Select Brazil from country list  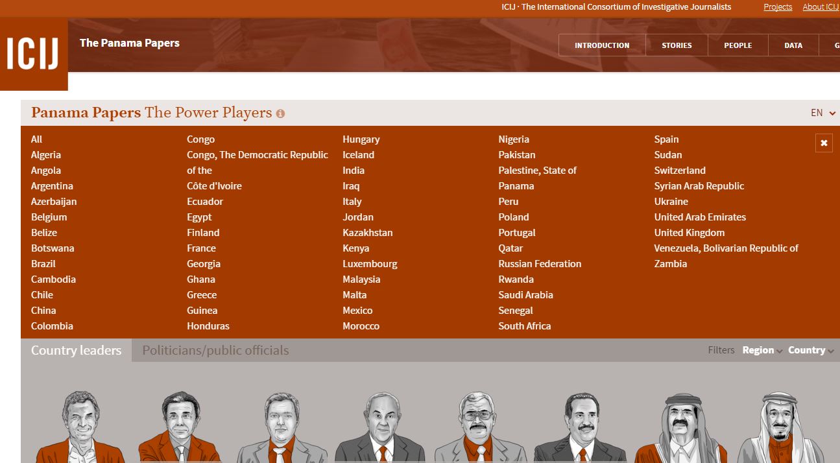point(43,264)
